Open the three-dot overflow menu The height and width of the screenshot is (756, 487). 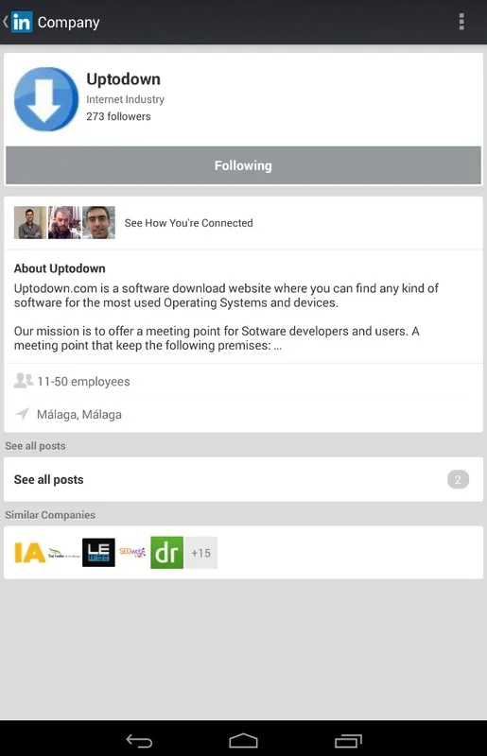click(461, 22)
